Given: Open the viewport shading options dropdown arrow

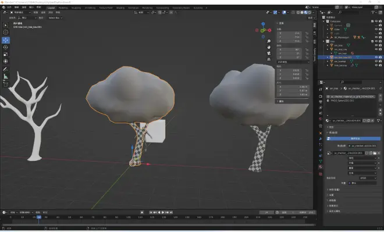Looking at the screenshot, I should tap(314, 12).
